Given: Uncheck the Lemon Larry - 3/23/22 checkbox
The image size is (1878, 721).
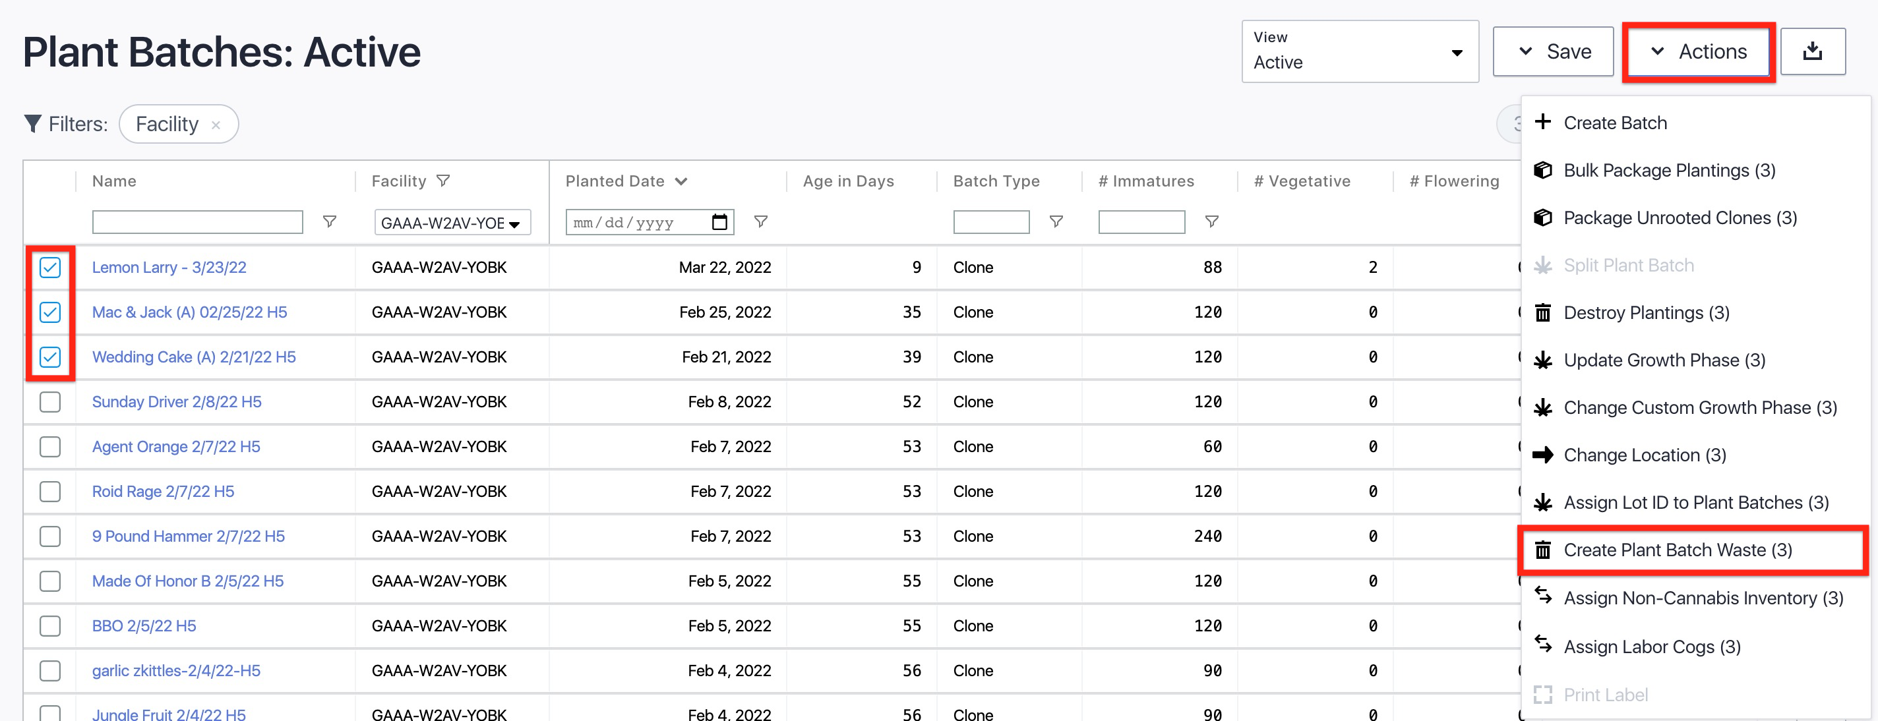Looking at the screenshot, I should coord(50,268).
